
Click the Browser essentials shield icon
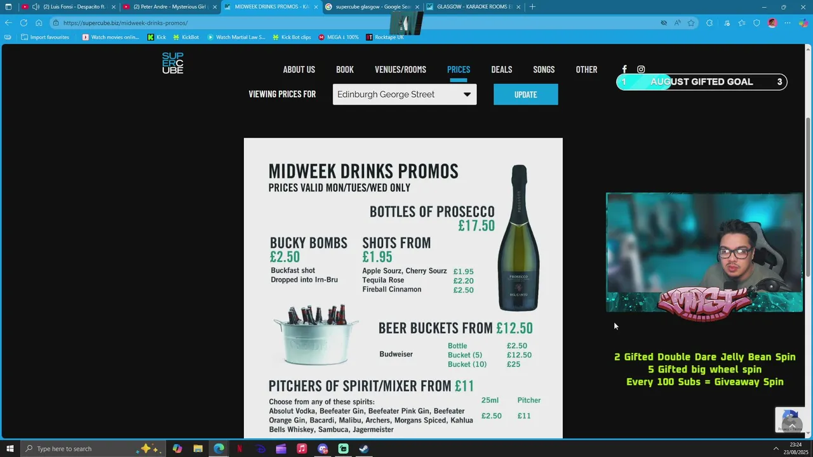756,23
